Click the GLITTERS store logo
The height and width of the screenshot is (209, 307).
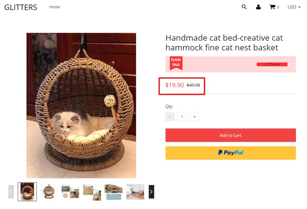pyautogui.click(x=21, y=7)
